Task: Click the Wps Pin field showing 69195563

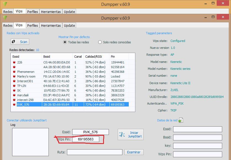Action: (86, 139)
